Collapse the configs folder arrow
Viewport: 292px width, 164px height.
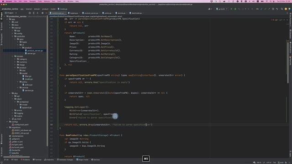click(x=7, y=122)
